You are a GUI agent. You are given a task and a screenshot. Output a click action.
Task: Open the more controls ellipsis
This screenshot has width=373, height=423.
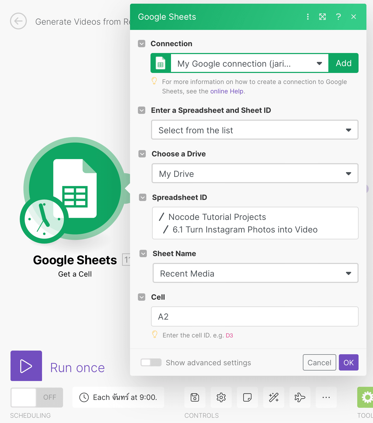tap(326, 397)
